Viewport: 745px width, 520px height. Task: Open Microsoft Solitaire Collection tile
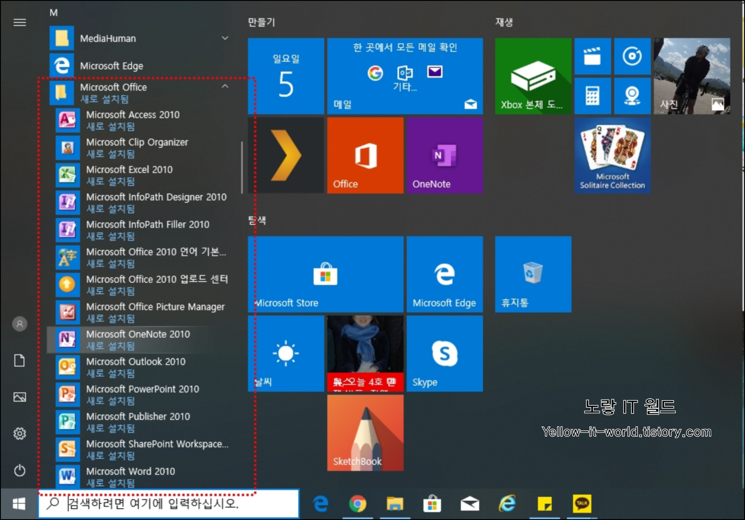[613, 155]
